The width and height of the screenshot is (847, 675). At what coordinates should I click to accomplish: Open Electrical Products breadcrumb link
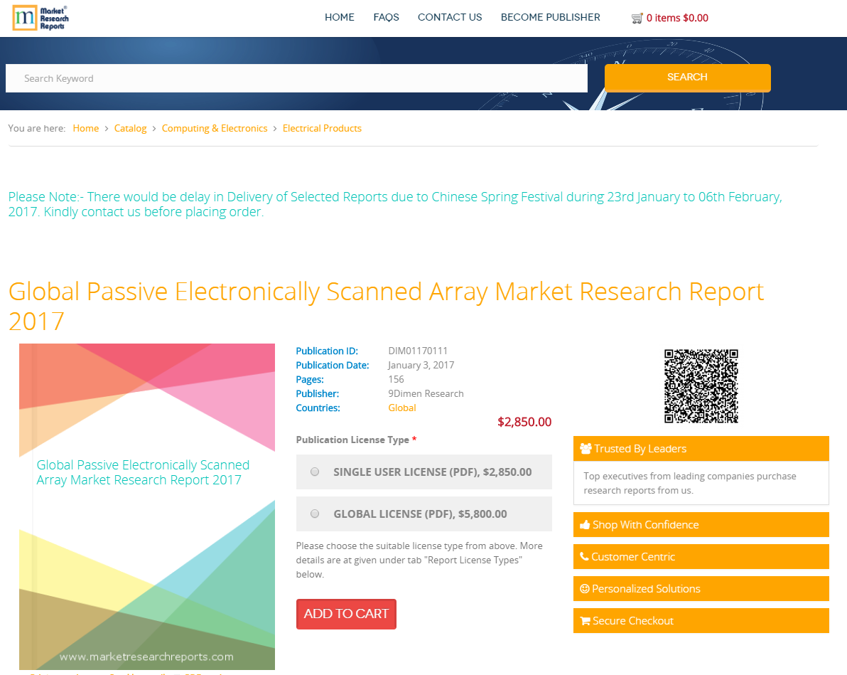click(x=322, y=128)
